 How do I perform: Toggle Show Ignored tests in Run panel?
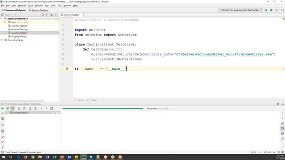coord(13,108)
